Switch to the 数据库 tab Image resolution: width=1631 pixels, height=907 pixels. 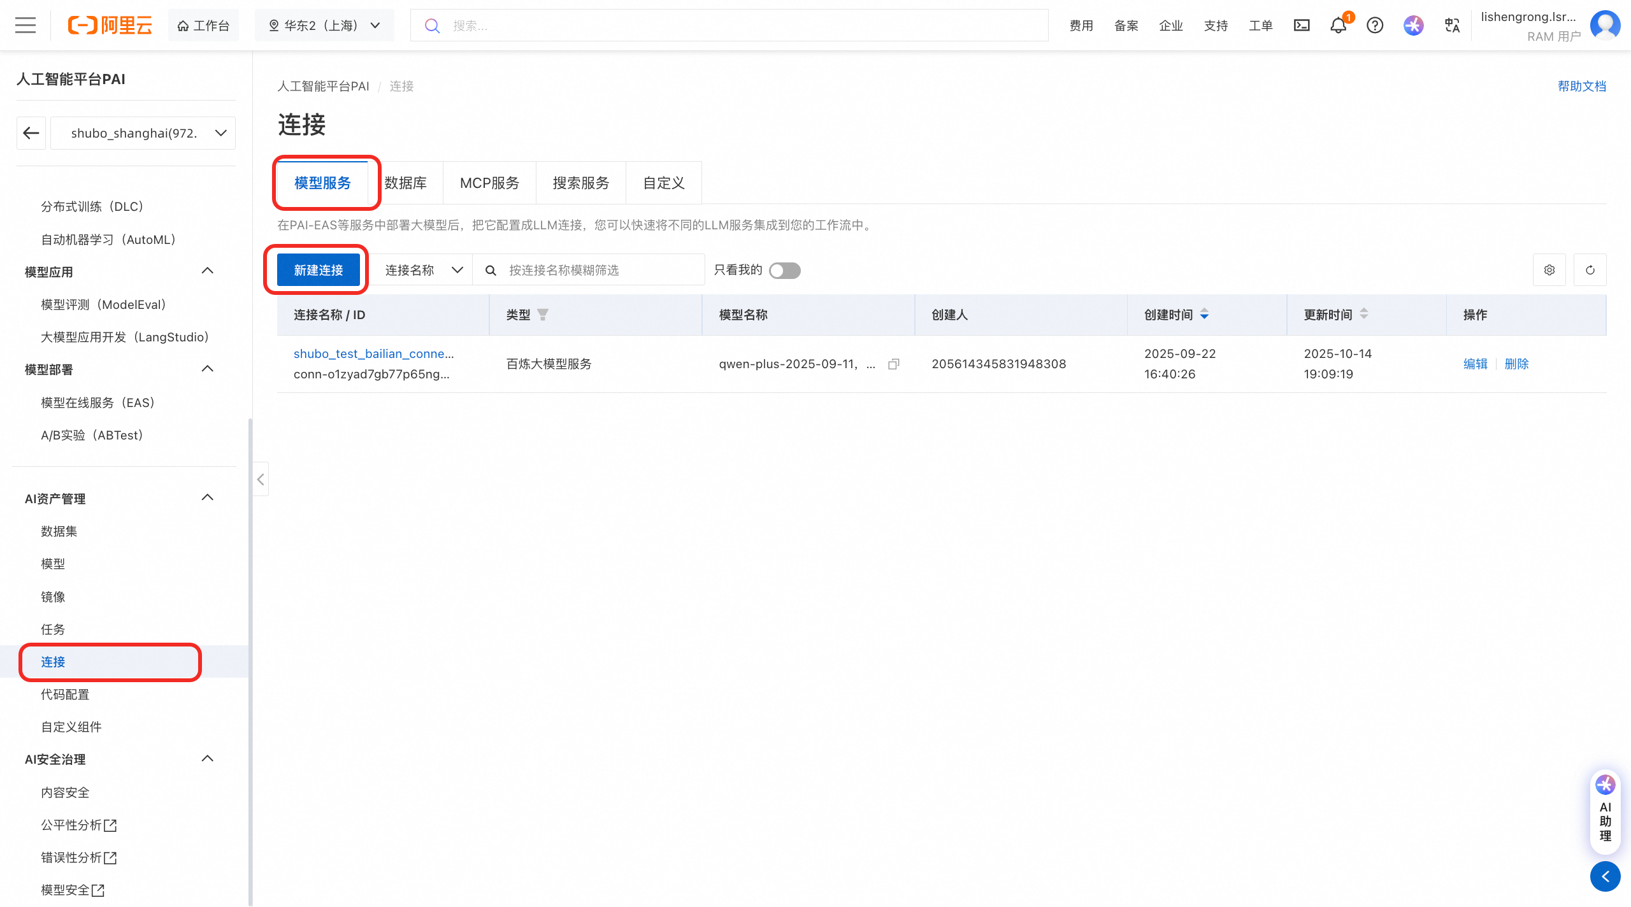click(405, 183)
